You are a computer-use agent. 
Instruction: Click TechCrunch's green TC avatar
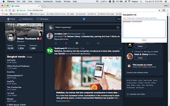[50, 51]
